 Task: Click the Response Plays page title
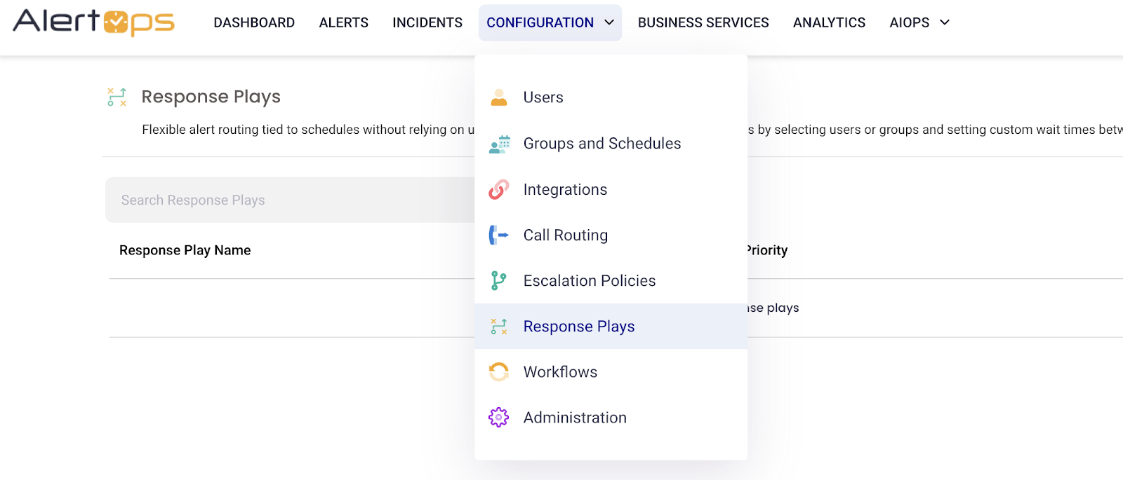click(x=211, y=97)
